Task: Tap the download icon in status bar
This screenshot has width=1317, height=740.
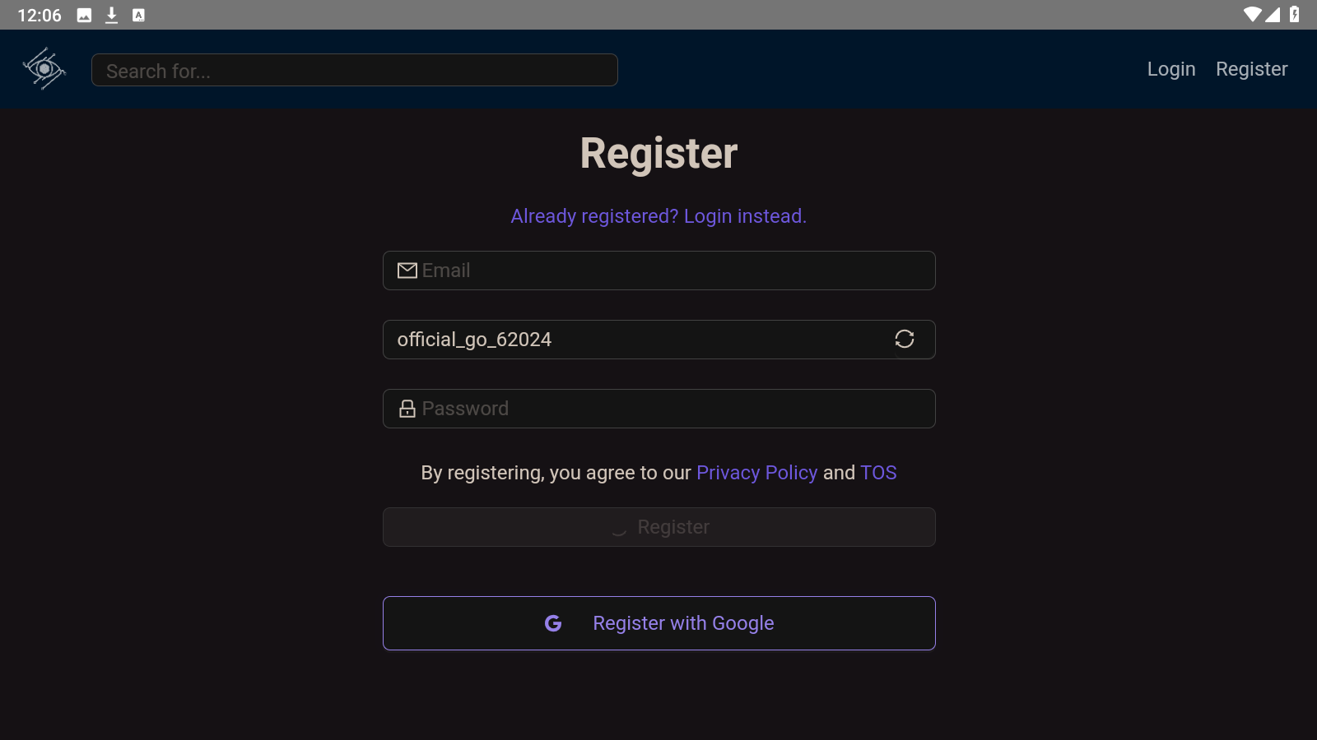Action: (112, 15)
